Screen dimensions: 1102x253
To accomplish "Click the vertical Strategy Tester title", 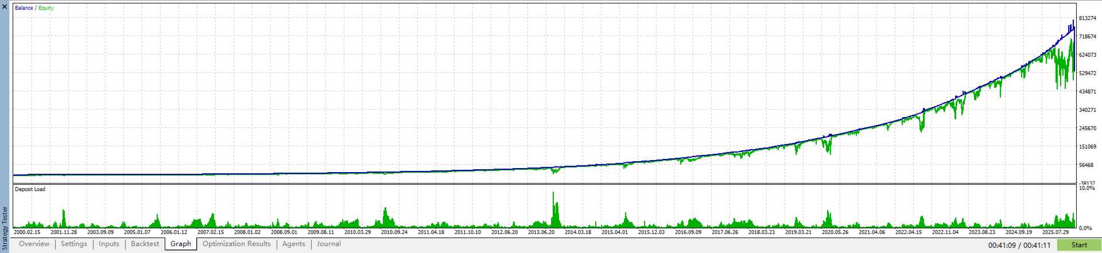I will click(5, 228).
